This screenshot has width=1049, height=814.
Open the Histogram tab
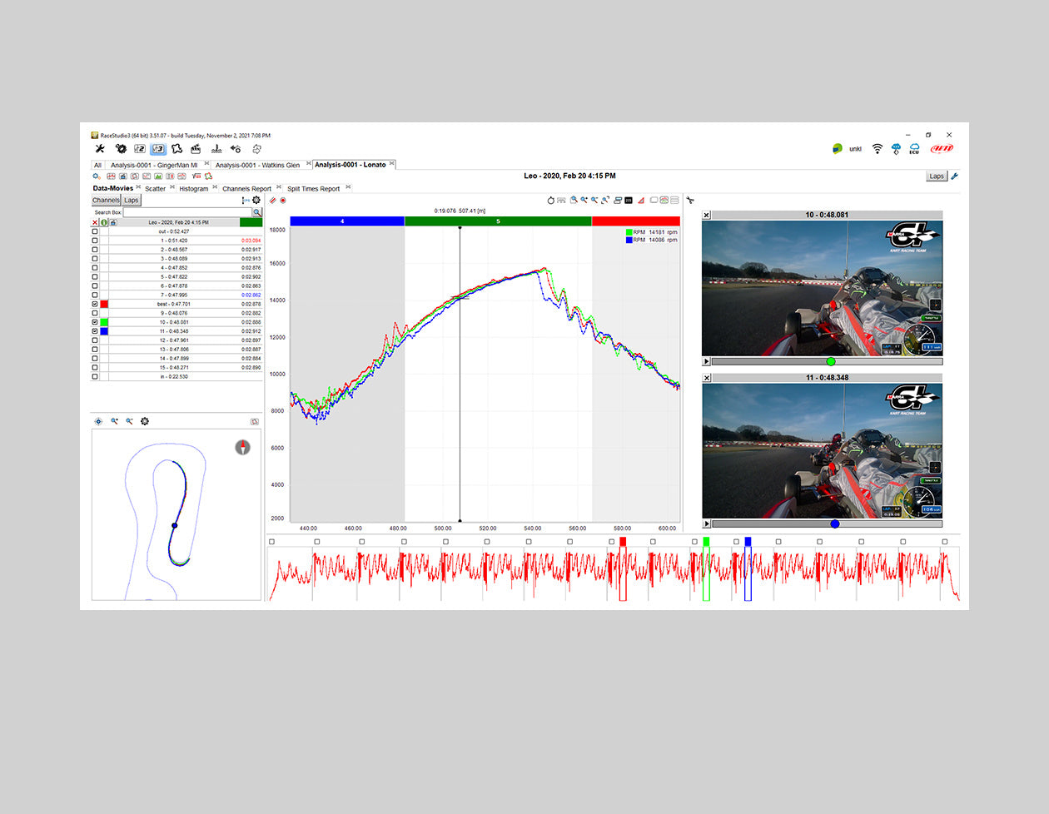193,189
